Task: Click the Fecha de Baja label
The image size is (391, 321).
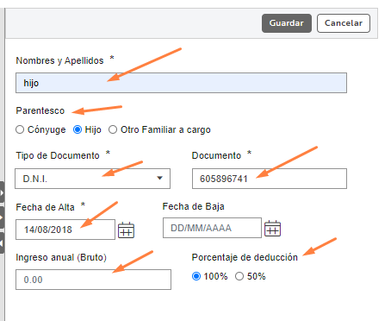Action: click(194, 206)
